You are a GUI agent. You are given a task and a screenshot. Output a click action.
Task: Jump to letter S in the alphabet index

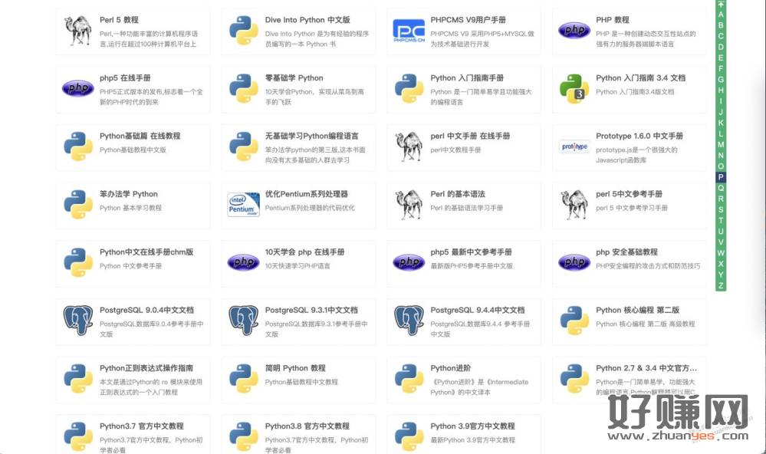[x=721, y=209]
